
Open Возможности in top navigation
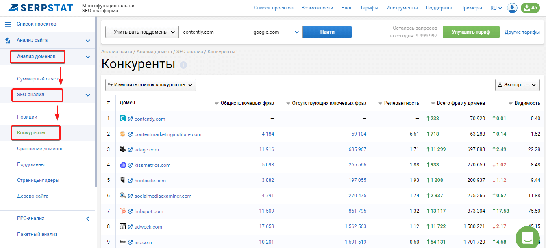click(317, 8)
